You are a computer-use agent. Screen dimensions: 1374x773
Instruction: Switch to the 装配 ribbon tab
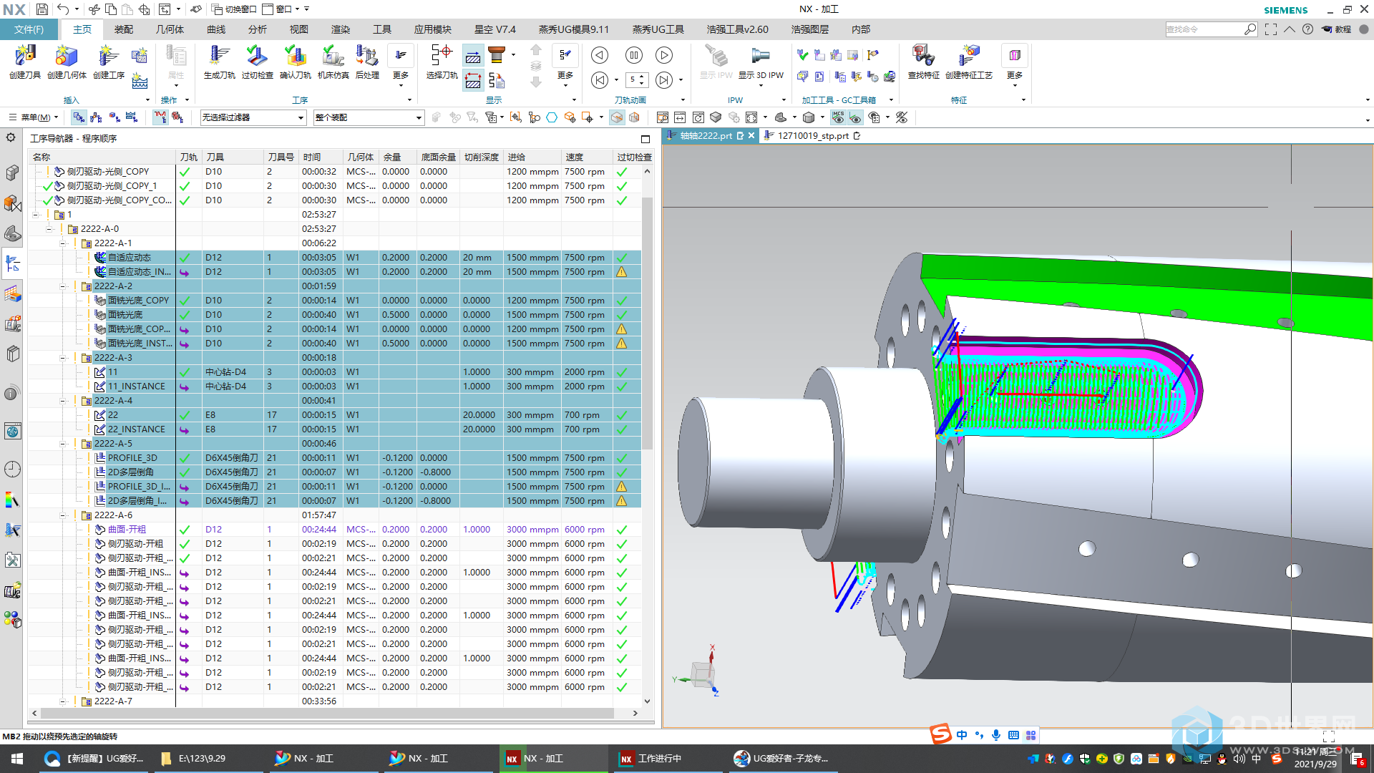[123, 29]
